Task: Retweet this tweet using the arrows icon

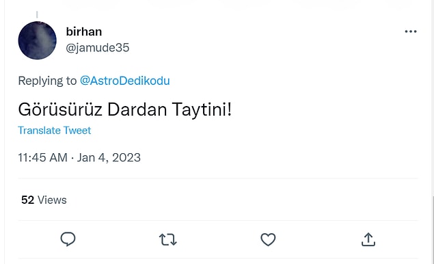Action: click(x=167, y=239)
